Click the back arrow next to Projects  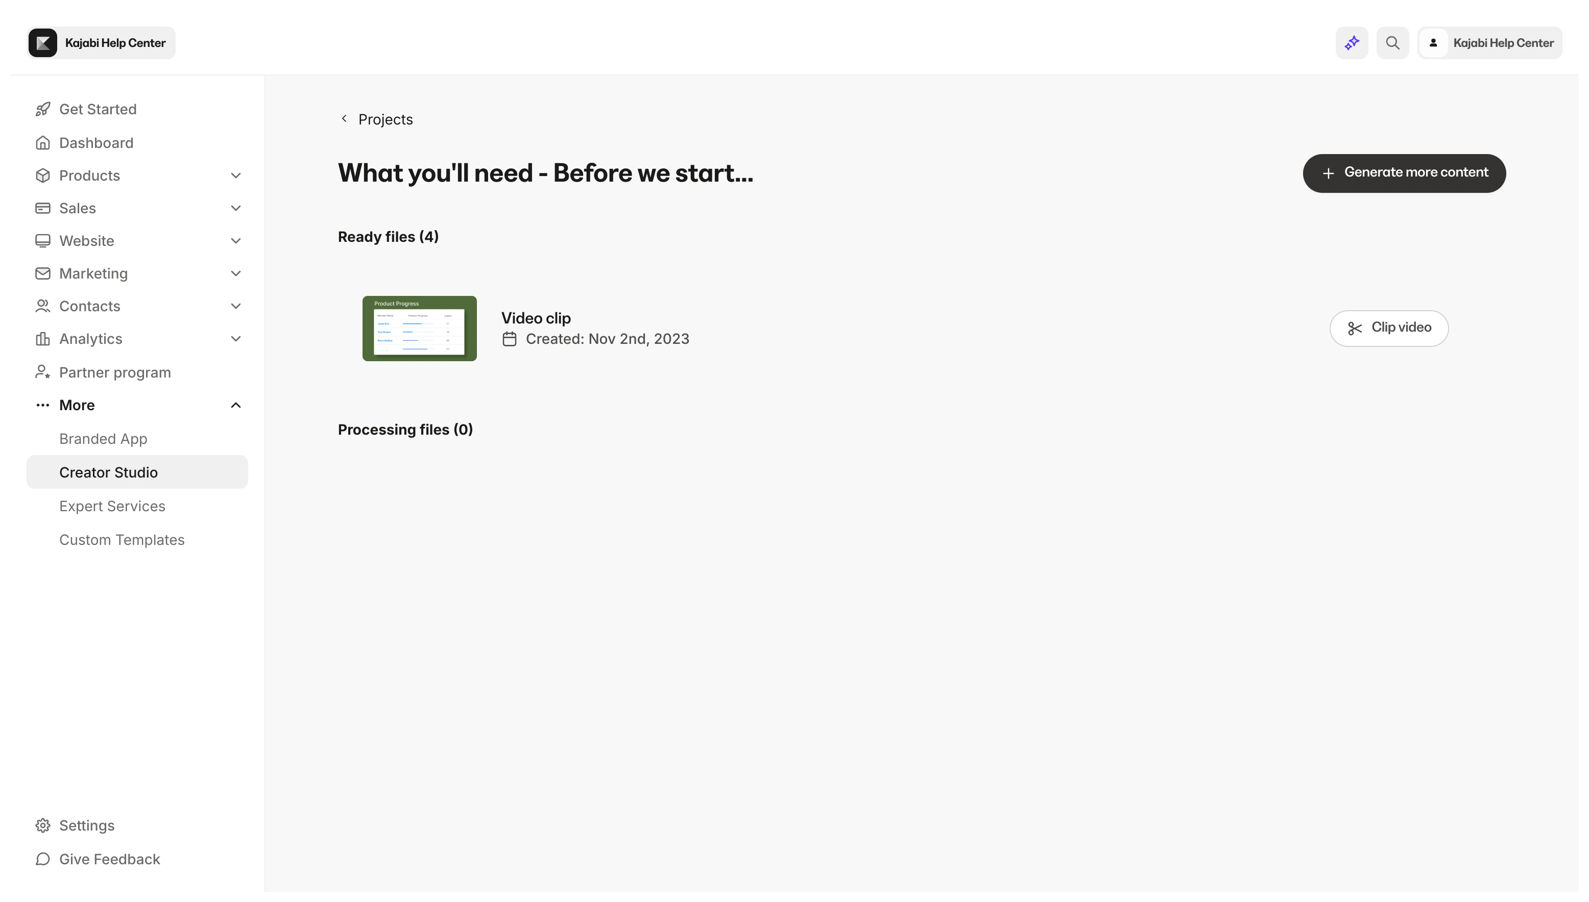pyautogui.click(x=345, y=118)
